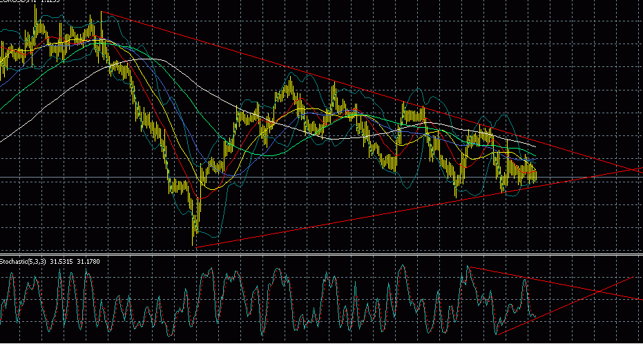Click the 31.5315 stochastic value
Screen dimensions: 643x344
coord(63,262)
